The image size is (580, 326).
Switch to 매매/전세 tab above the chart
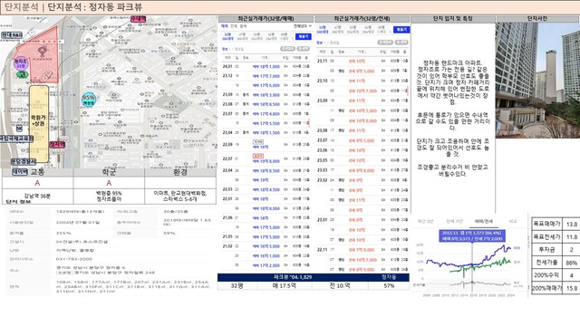484,221
